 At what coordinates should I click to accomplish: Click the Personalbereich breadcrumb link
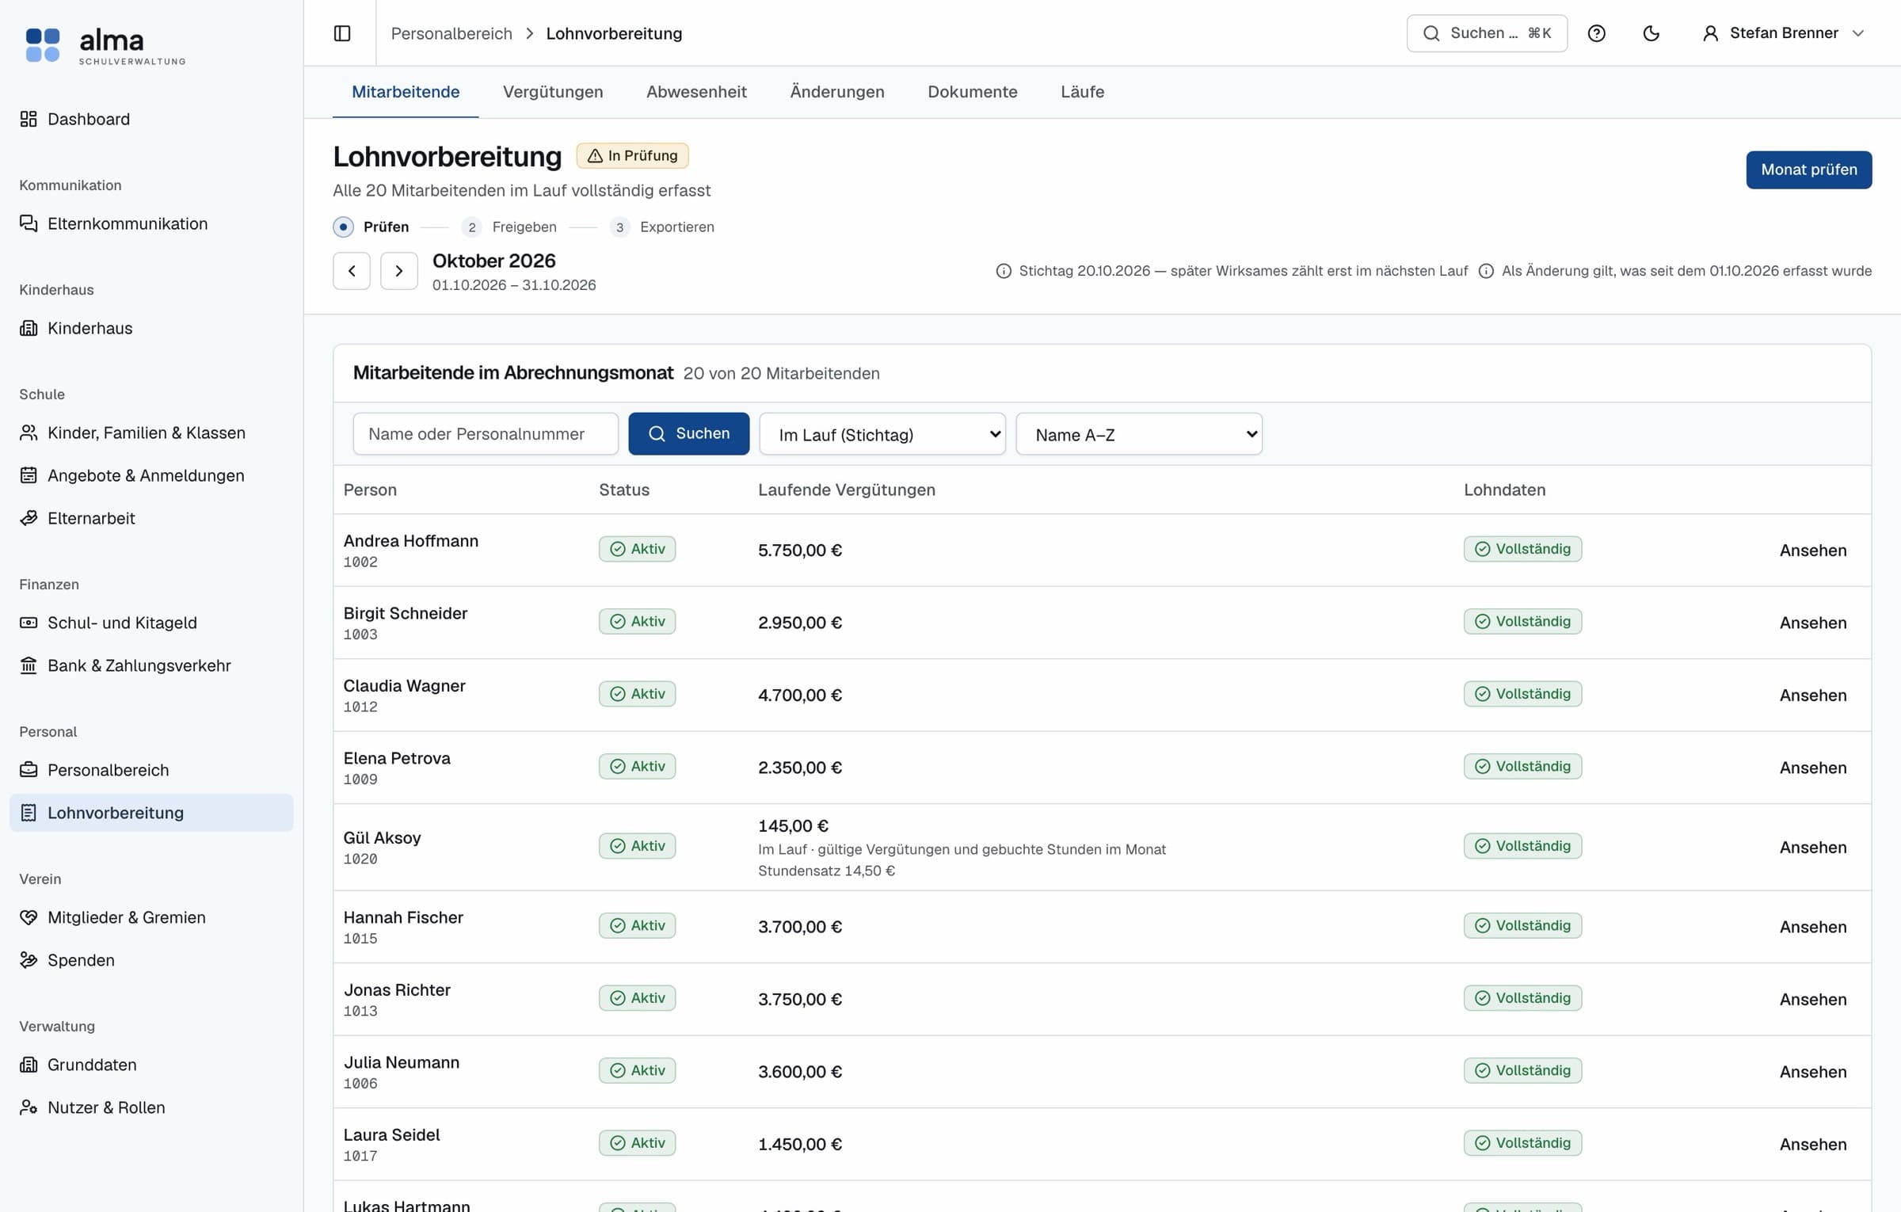coord(451,33)
